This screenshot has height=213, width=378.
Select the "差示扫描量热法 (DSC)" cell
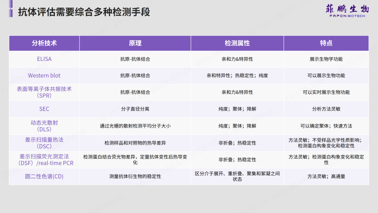44,143
